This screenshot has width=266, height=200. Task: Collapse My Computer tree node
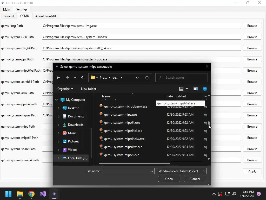click(x=56, y=100)
